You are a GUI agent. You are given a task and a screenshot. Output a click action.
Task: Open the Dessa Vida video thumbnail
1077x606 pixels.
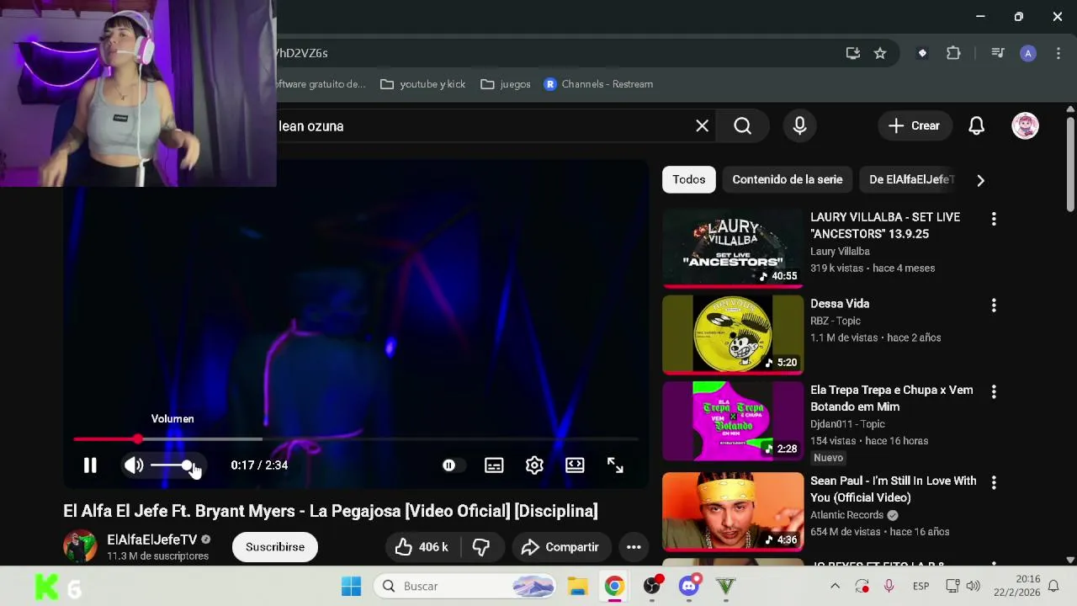coord(733,335)
